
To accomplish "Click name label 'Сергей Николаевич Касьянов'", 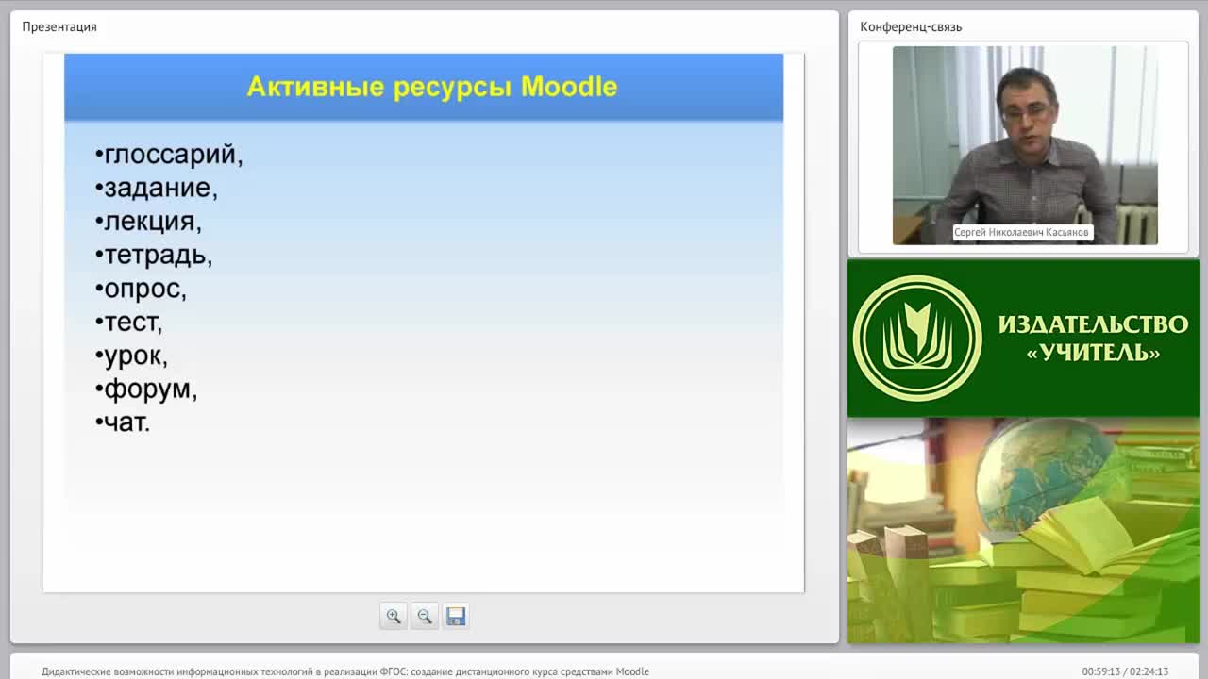I will [x=1021, y=232].
